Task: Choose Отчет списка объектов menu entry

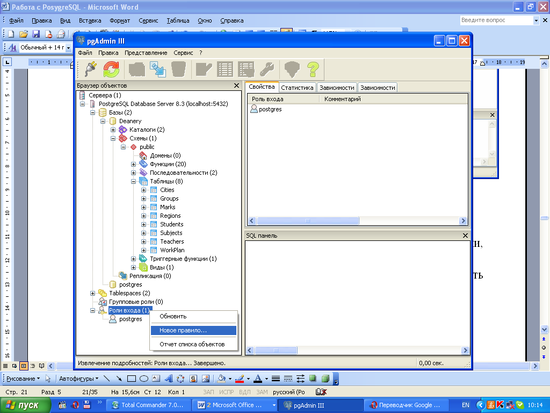Action: 193,344
